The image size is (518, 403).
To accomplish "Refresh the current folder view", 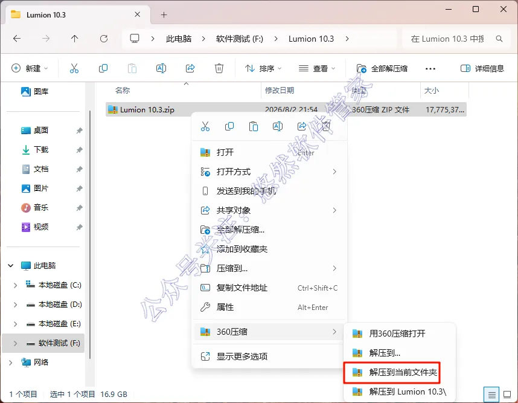I will (104, 39).
